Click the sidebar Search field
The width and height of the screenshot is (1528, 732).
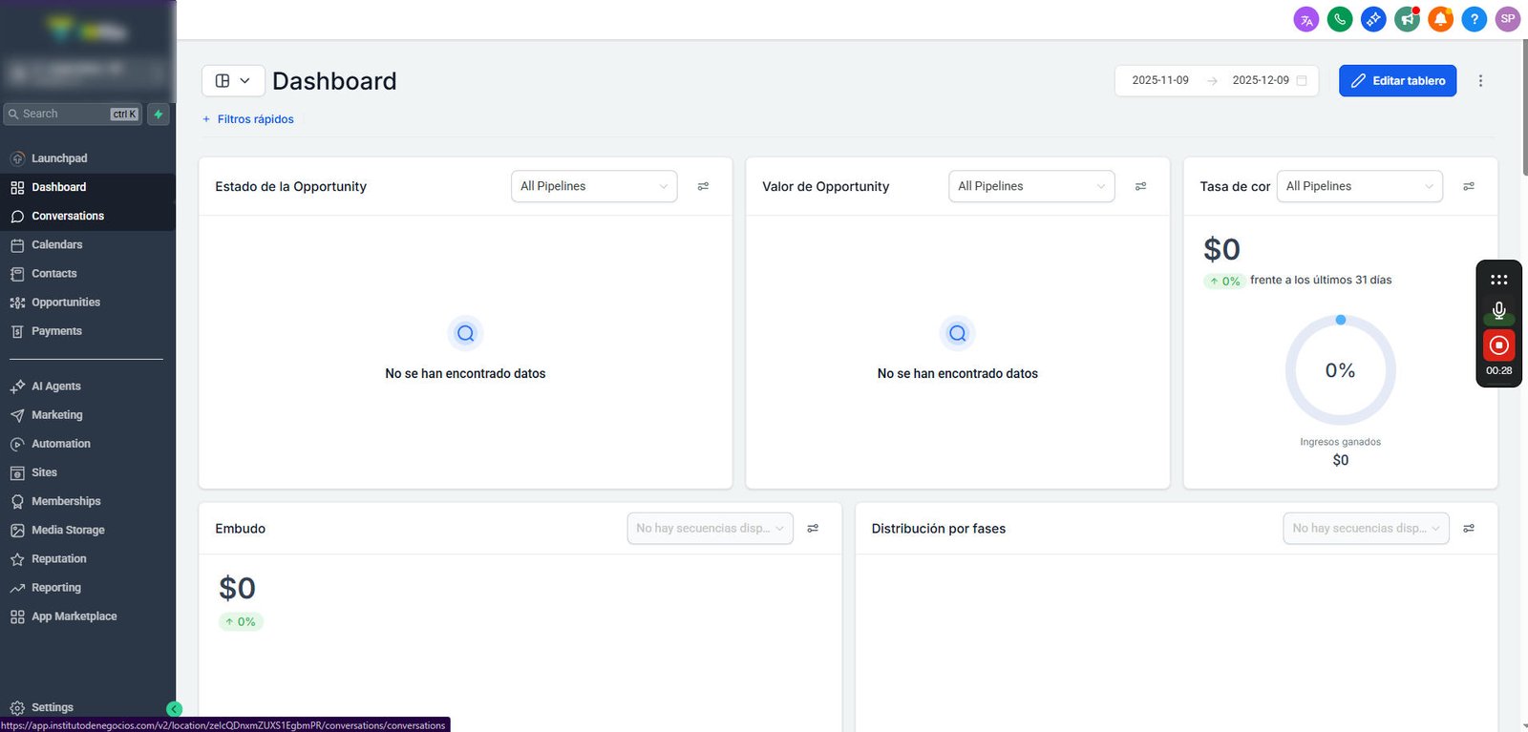coord(73,115)
